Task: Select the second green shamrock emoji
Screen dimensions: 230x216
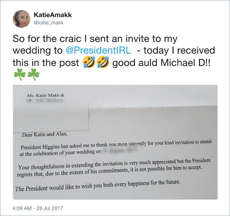Action: [33, 74]
